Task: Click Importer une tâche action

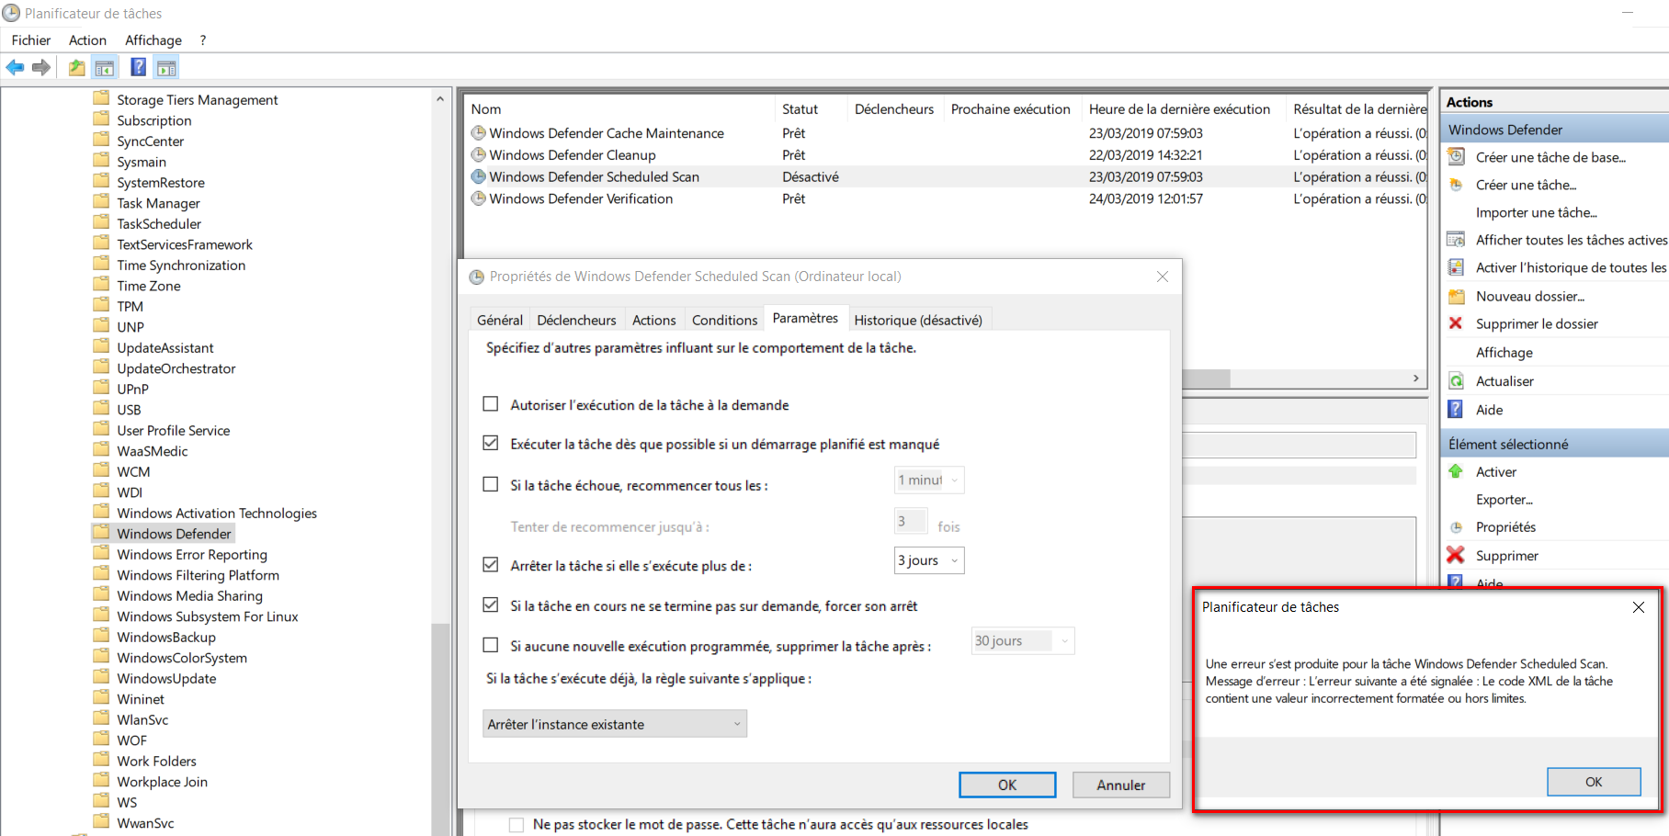Action: [1537, 212]
